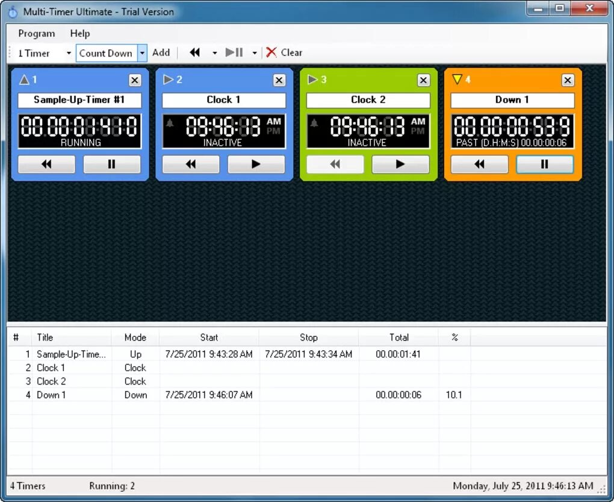
Task: Click the clock mode arrow icon on timer 3
Action: point(312,80)
